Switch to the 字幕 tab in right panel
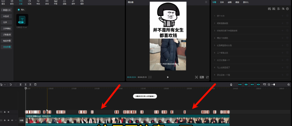 coord(214,2)
